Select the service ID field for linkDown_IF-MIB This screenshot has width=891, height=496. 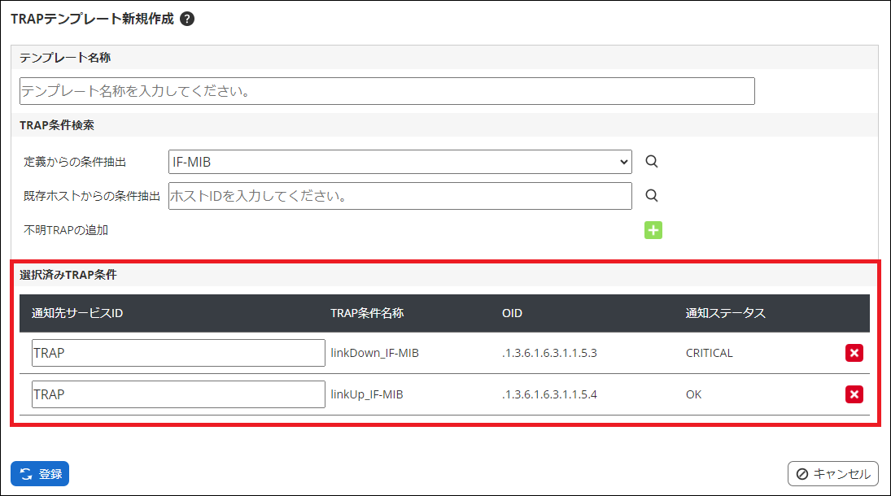[x=178, y=353]
